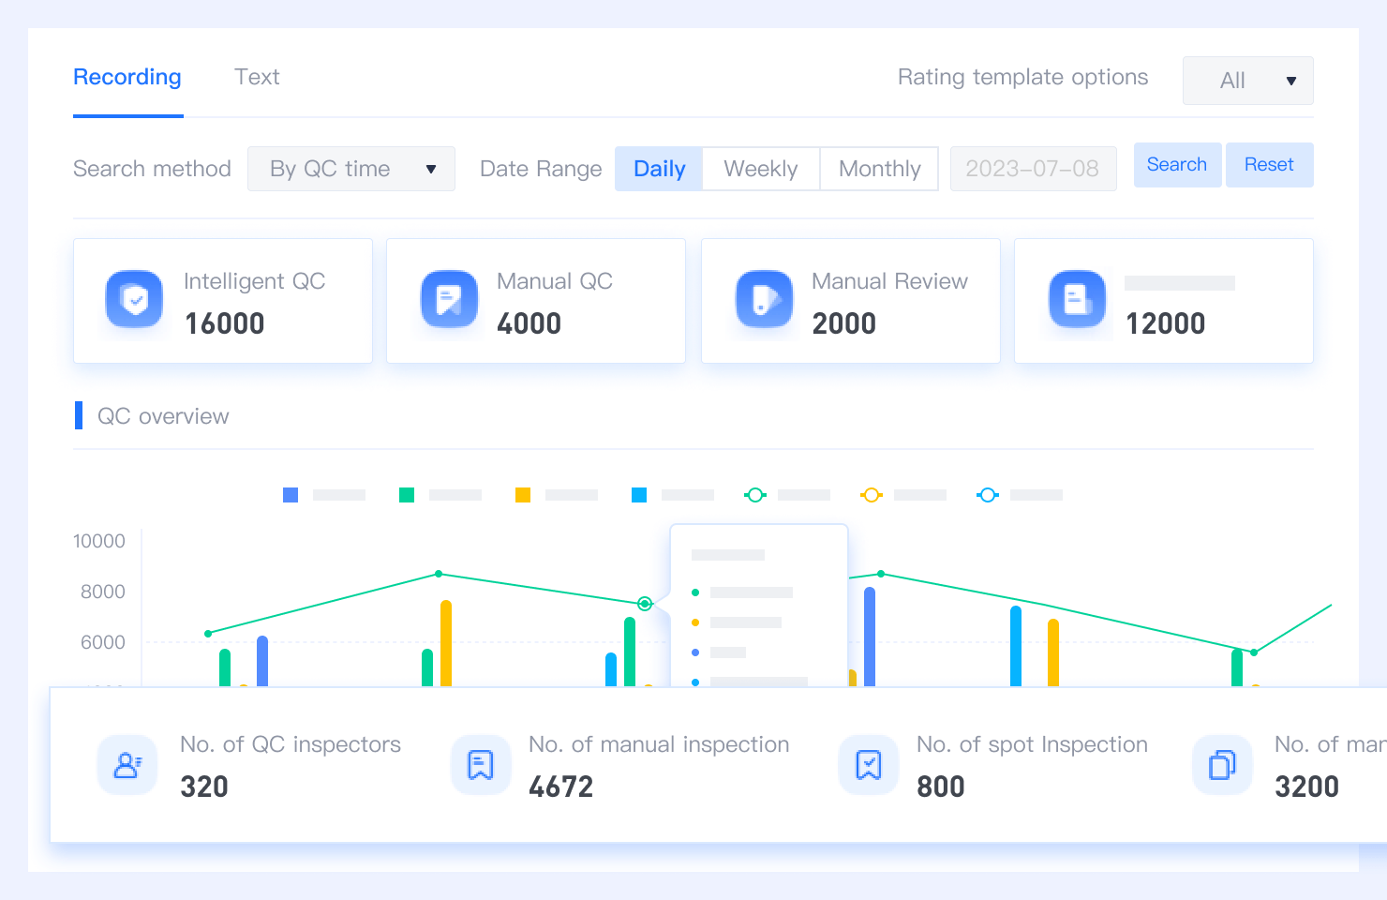Click the Manual QC document icon
This screenshot has height=900, width=1387.
point(450,300)
